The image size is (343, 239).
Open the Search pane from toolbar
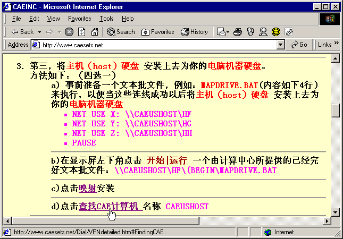[x=121, y=32]
